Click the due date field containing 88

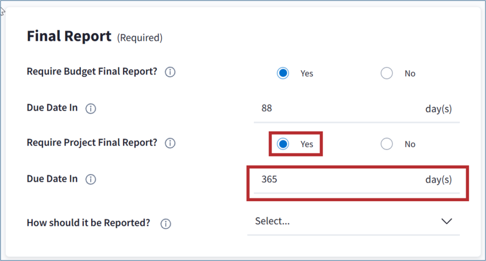[332, 108]
